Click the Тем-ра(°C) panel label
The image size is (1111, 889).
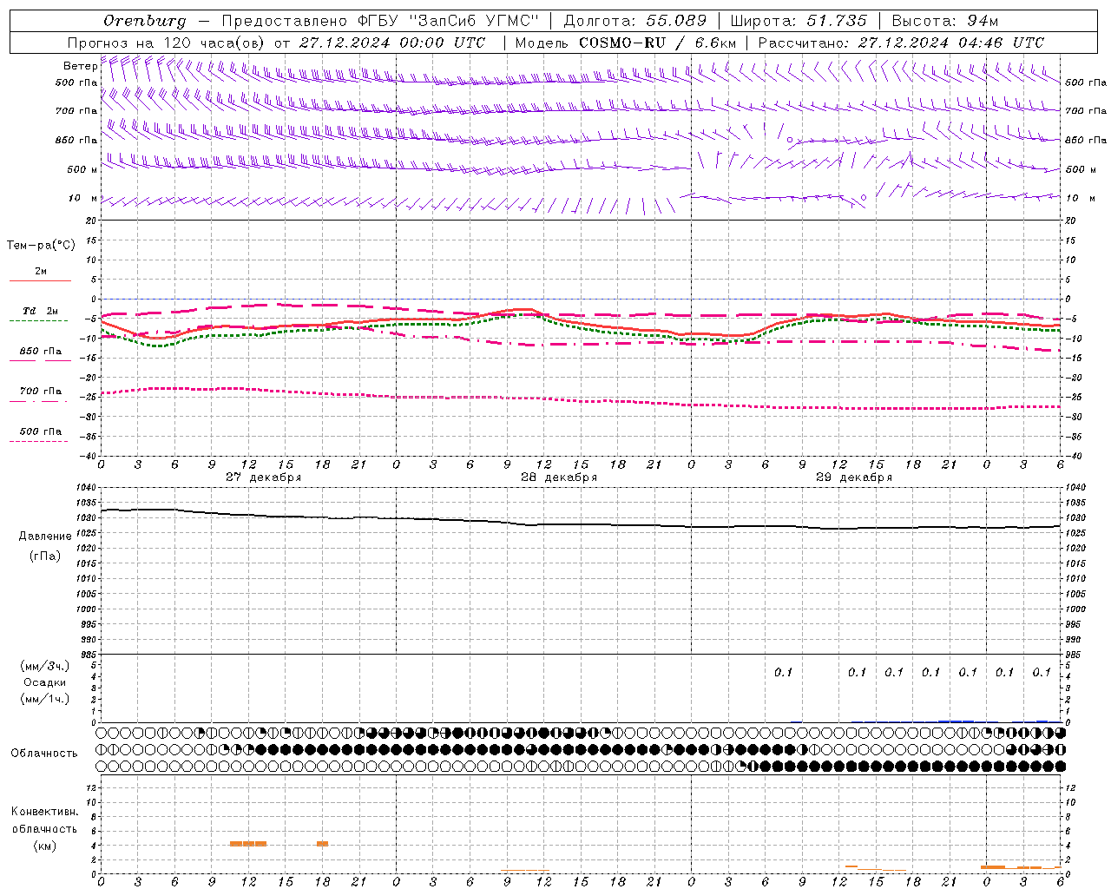41,246
